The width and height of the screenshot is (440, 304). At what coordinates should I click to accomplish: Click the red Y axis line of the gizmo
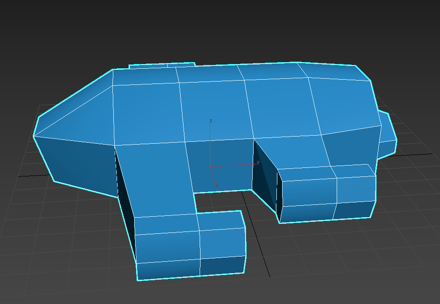coord(235,165)
